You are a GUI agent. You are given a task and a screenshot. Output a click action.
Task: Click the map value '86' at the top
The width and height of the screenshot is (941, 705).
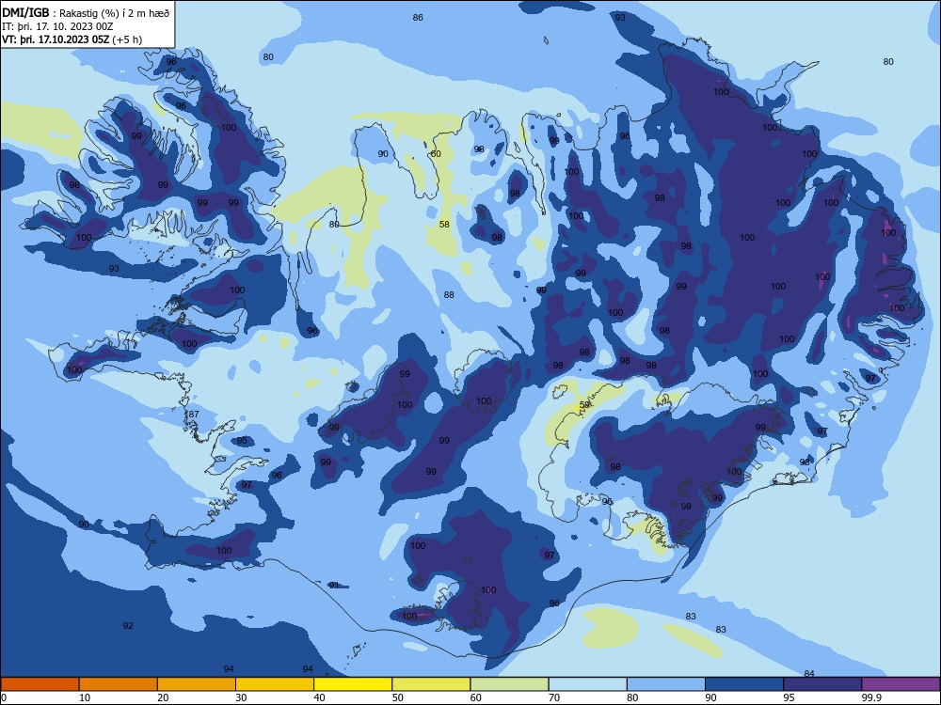(x=418, y=17)
